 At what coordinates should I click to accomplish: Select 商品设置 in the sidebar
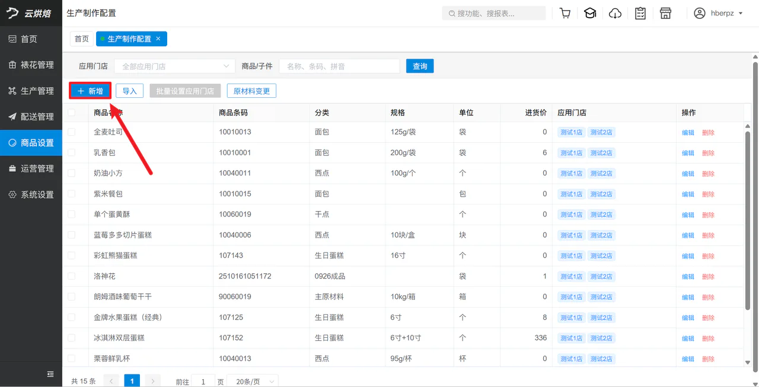[x=31, y=143]
